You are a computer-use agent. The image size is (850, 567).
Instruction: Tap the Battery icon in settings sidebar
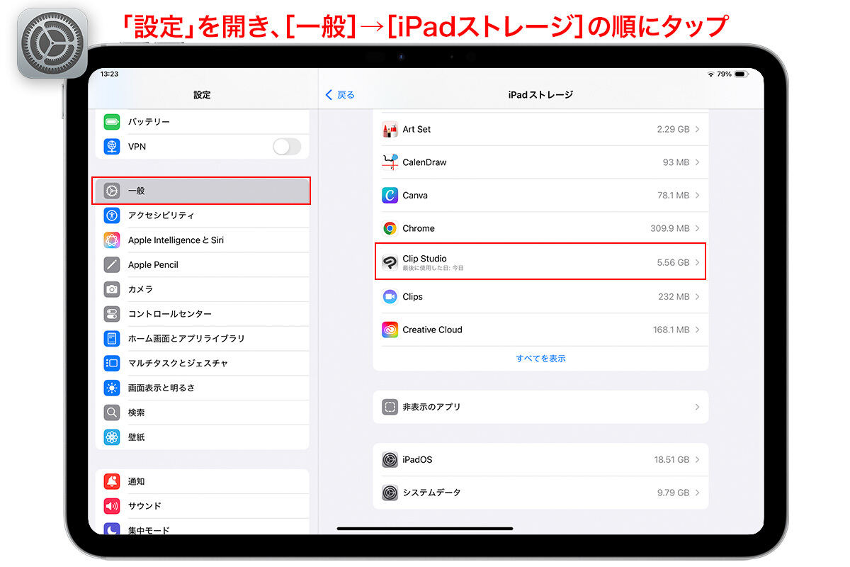pyautogui.click(x=112, y=122)
